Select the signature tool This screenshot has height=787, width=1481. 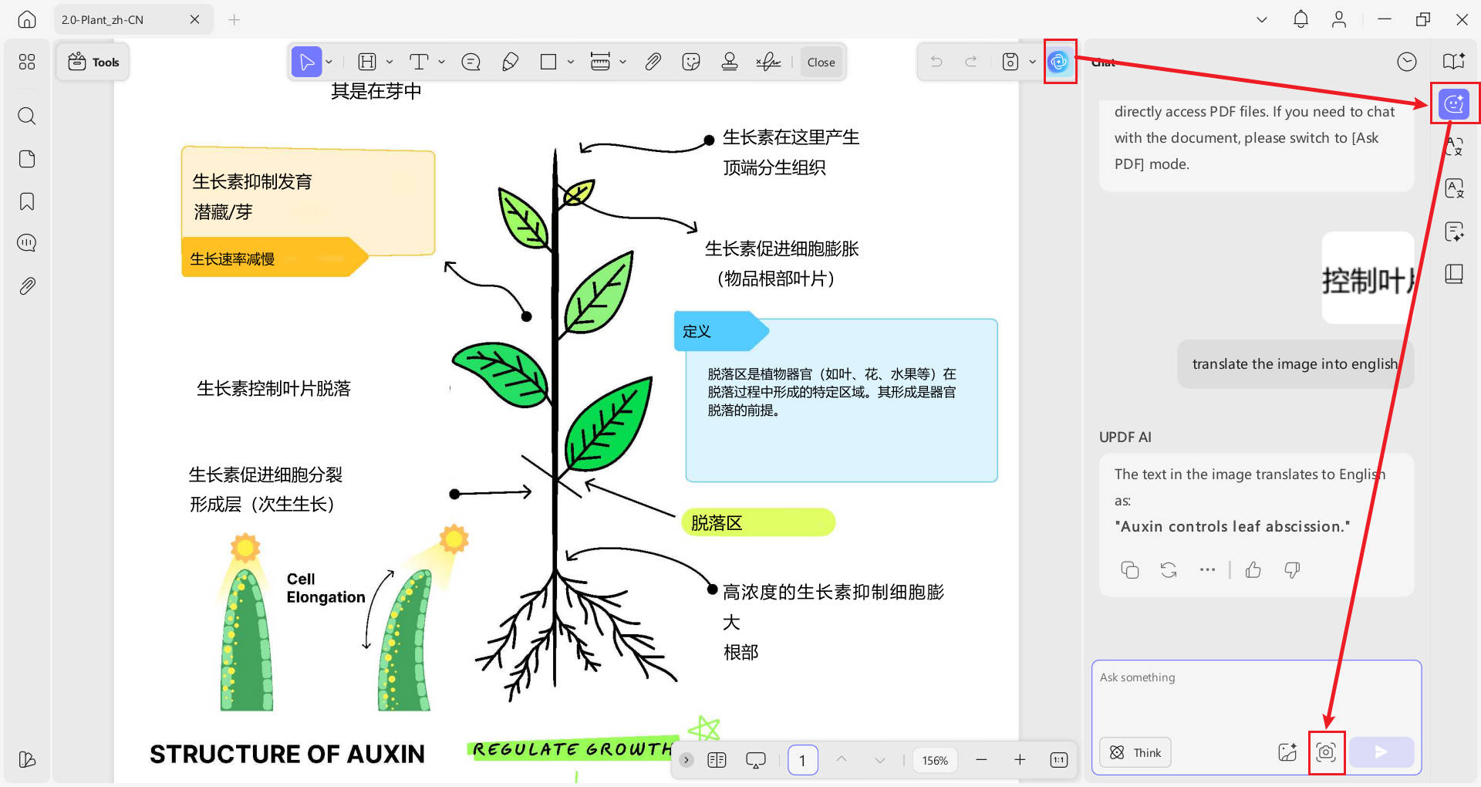tap(768, 62)
